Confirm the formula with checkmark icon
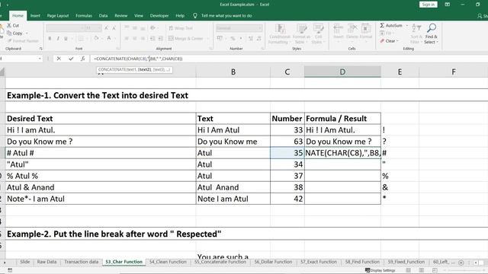Viewport: 488px width, 274px height. [71, 59]
